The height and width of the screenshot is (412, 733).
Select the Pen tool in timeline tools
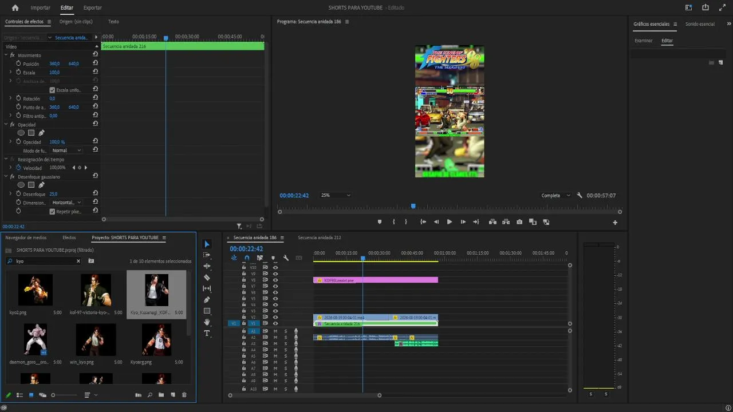[x=207, y=300]
